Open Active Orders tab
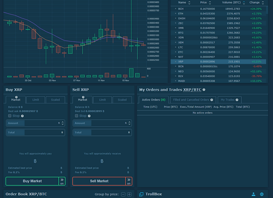This screenshot has height=198, width=273. (x=154, y=100)
